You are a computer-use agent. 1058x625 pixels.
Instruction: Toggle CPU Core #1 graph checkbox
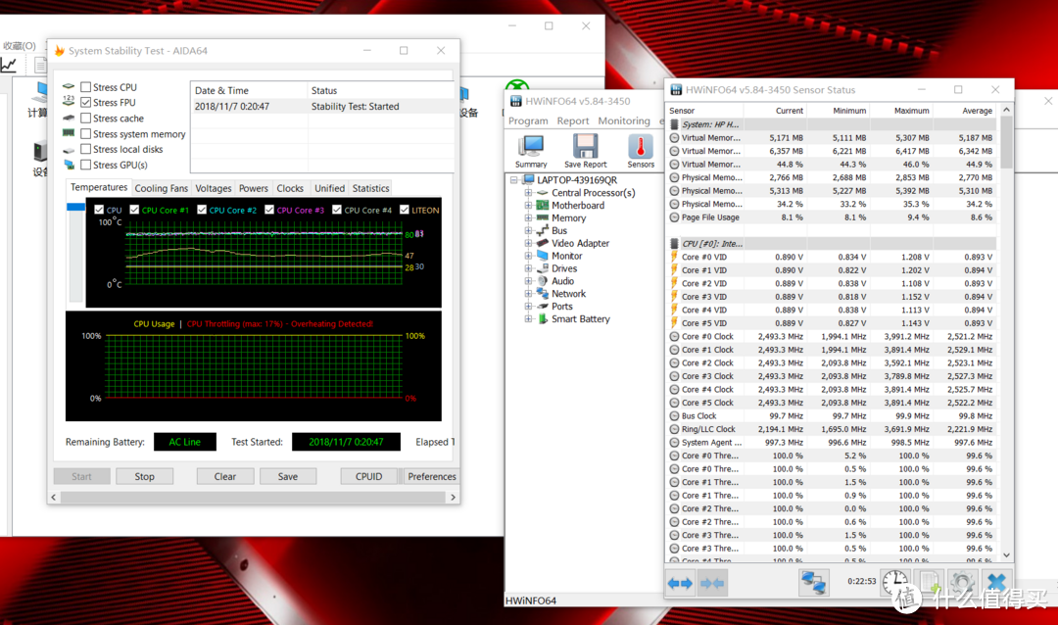[x=134, y=210]
